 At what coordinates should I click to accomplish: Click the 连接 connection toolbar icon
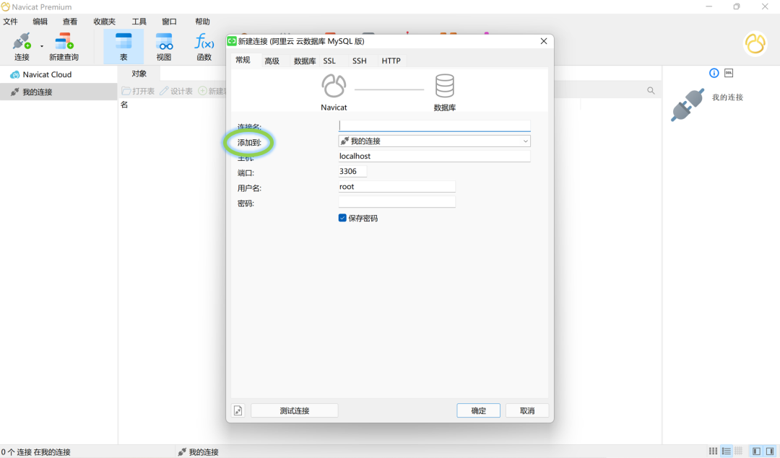(x=22, y=47)
